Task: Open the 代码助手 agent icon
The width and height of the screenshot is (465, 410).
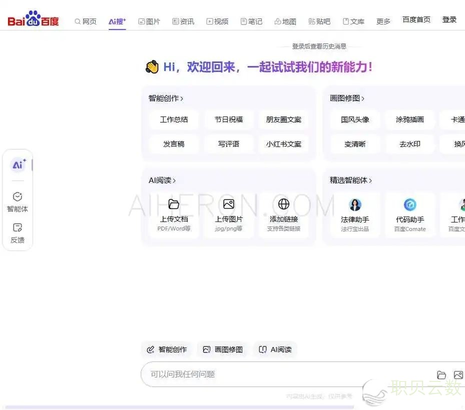Action: (410, 204)
